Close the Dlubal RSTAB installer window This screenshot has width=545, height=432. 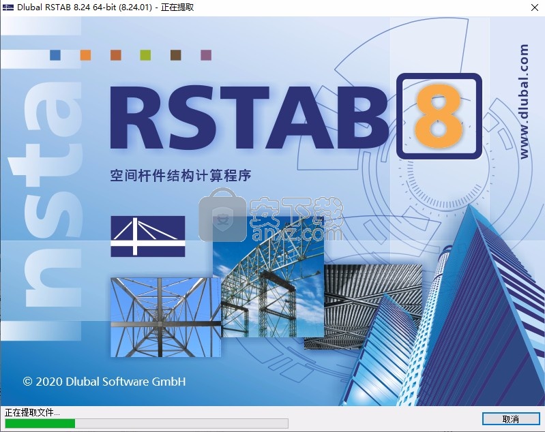(535, 7)
